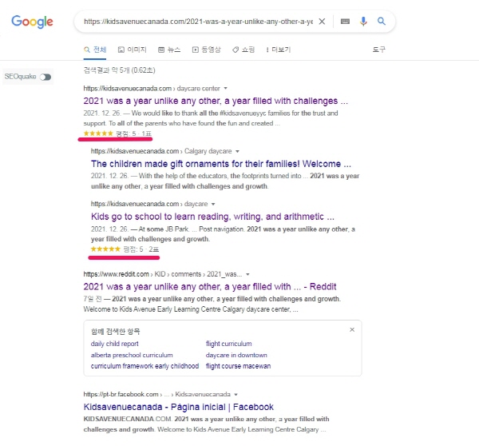The height and width of the screenshot is (446, 479).
Task: Click the star rating '평점: 5 · 1표'
Action: point(117,133)
